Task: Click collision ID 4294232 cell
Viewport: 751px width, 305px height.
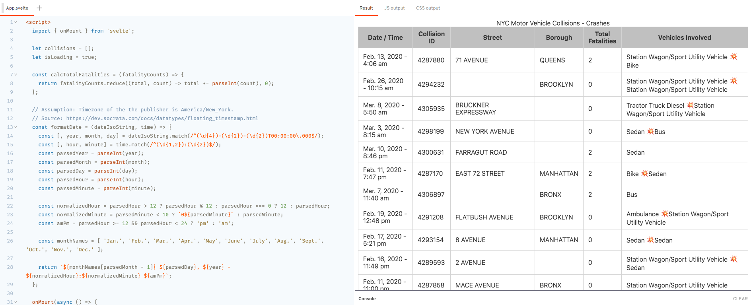Action: [432, 84]
